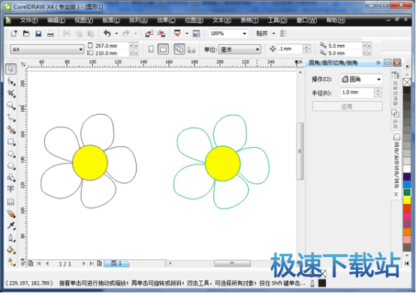
Task: Toggle apply layout to current page only
Action: pos(191,49)
